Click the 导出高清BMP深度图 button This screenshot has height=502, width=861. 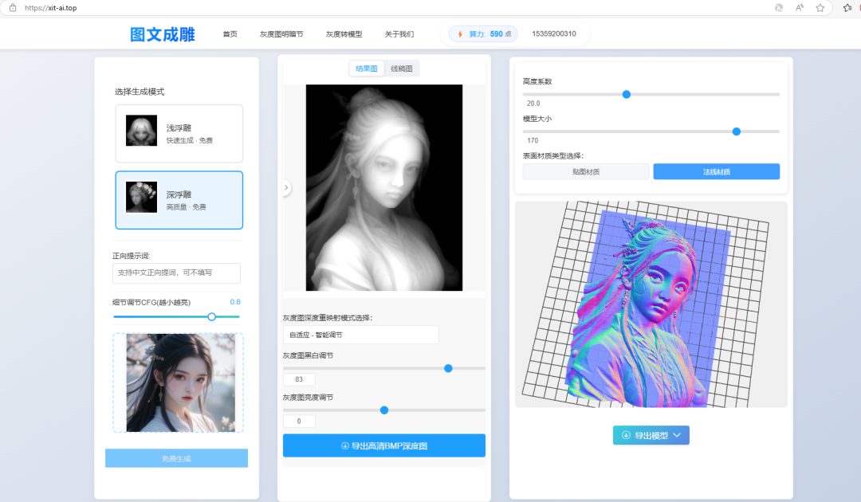click(x=383, y=445)
